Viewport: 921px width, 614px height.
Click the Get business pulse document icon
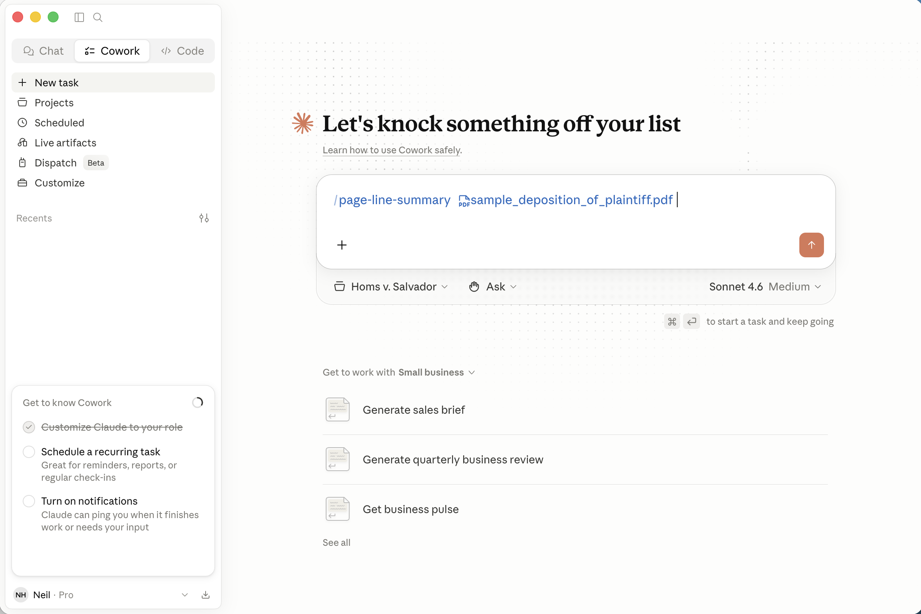[x=337, y=509]
